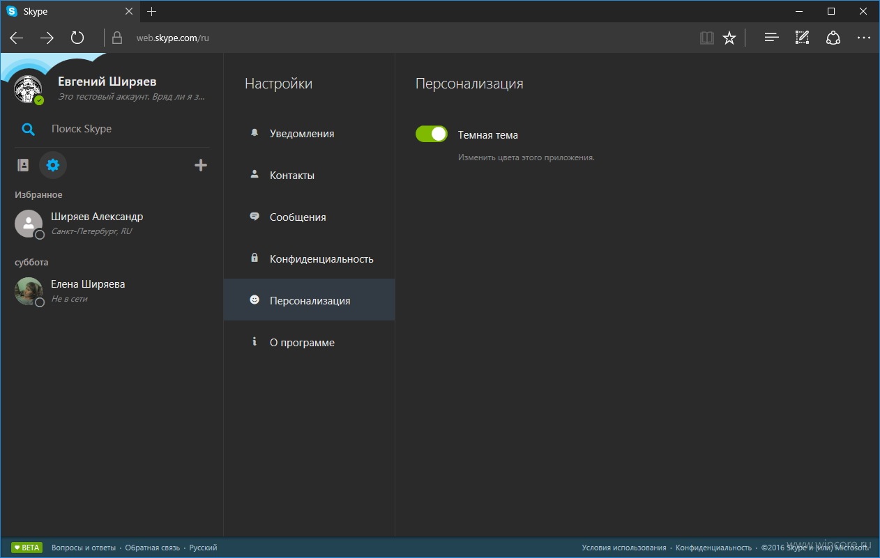Click the Избранное list header
The image size is (880, 558).
tap(38, 195)
